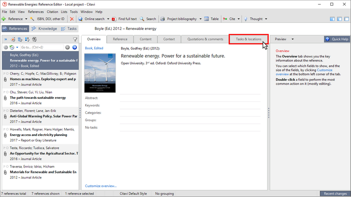The height and width of the screenshot is (197, 351).
Task: Open list settings gear icon
Action: coord(5,47)
